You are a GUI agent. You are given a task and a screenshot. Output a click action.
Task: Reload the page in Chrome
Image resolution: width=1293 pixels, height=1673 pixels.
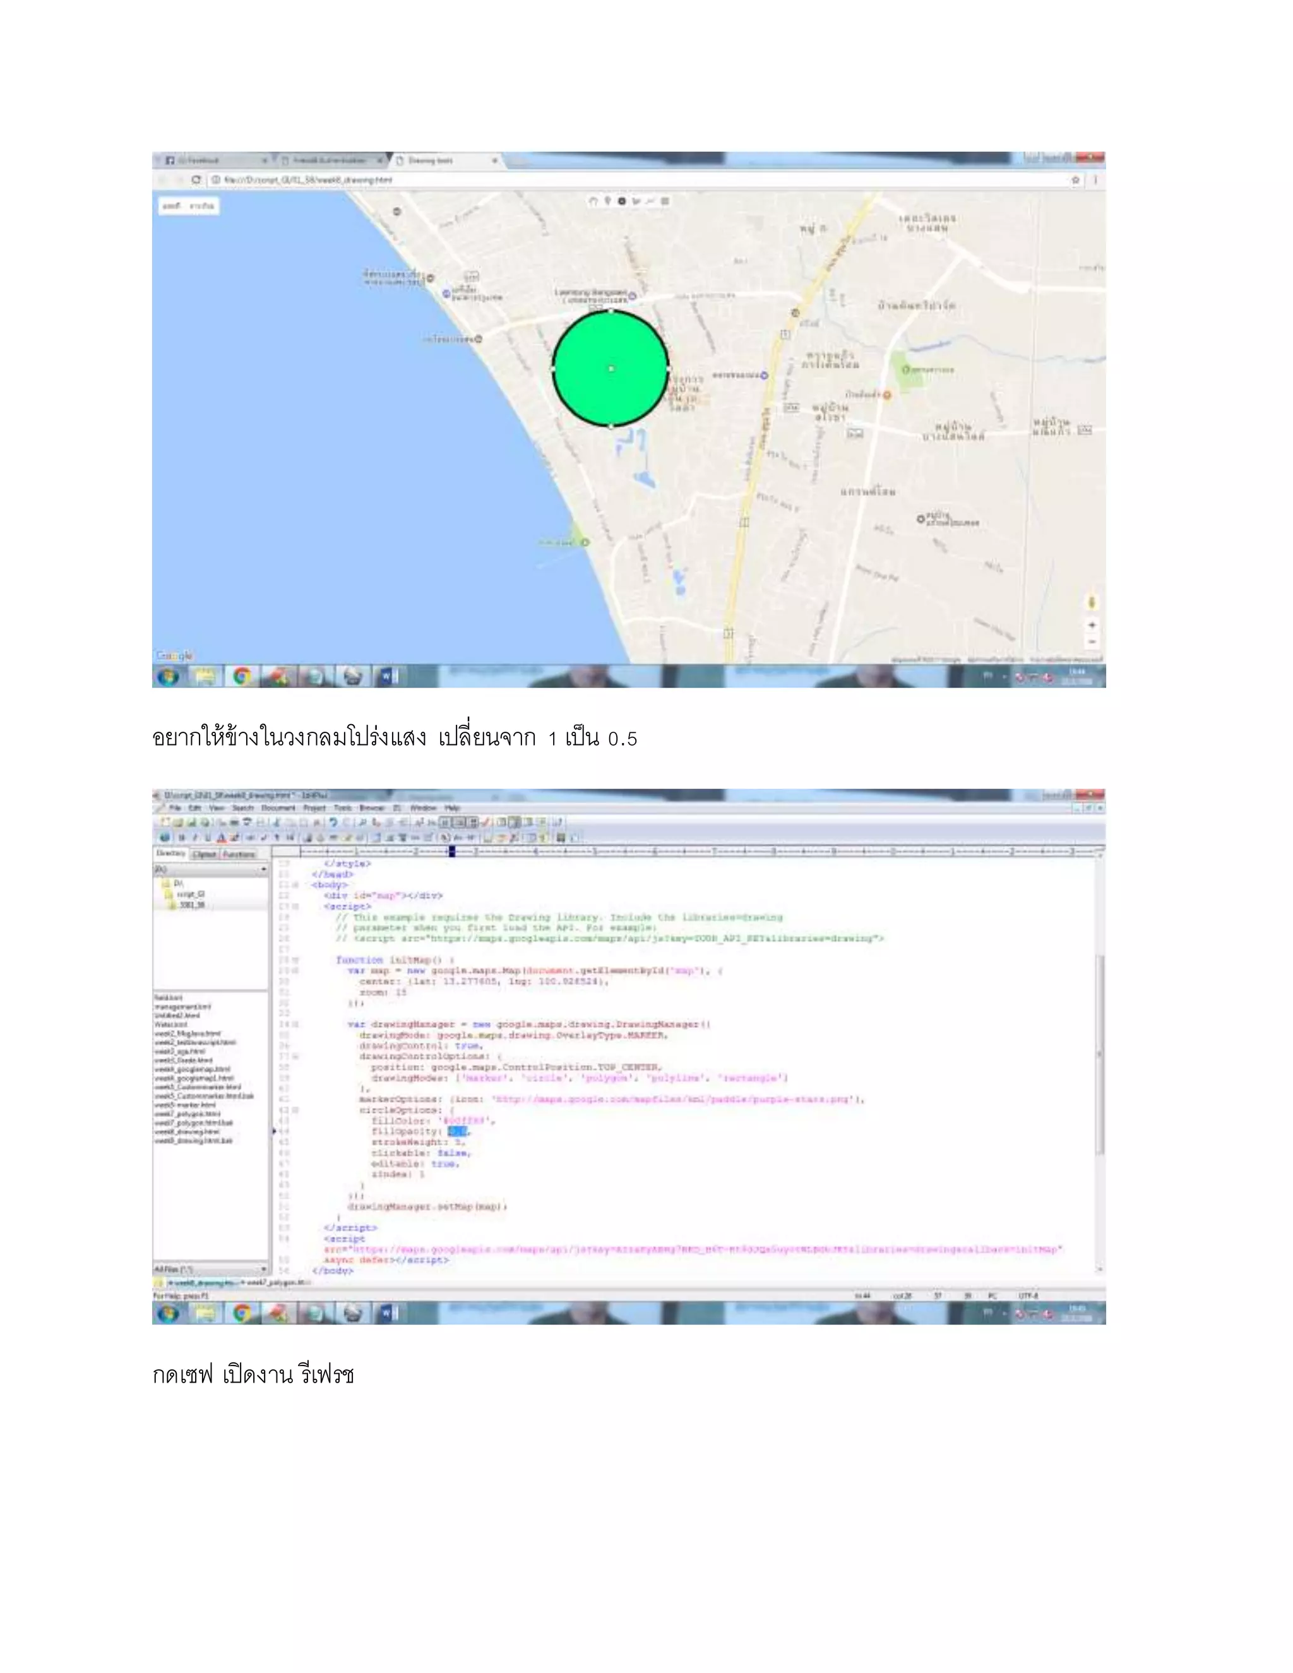(x=196, y=180)
